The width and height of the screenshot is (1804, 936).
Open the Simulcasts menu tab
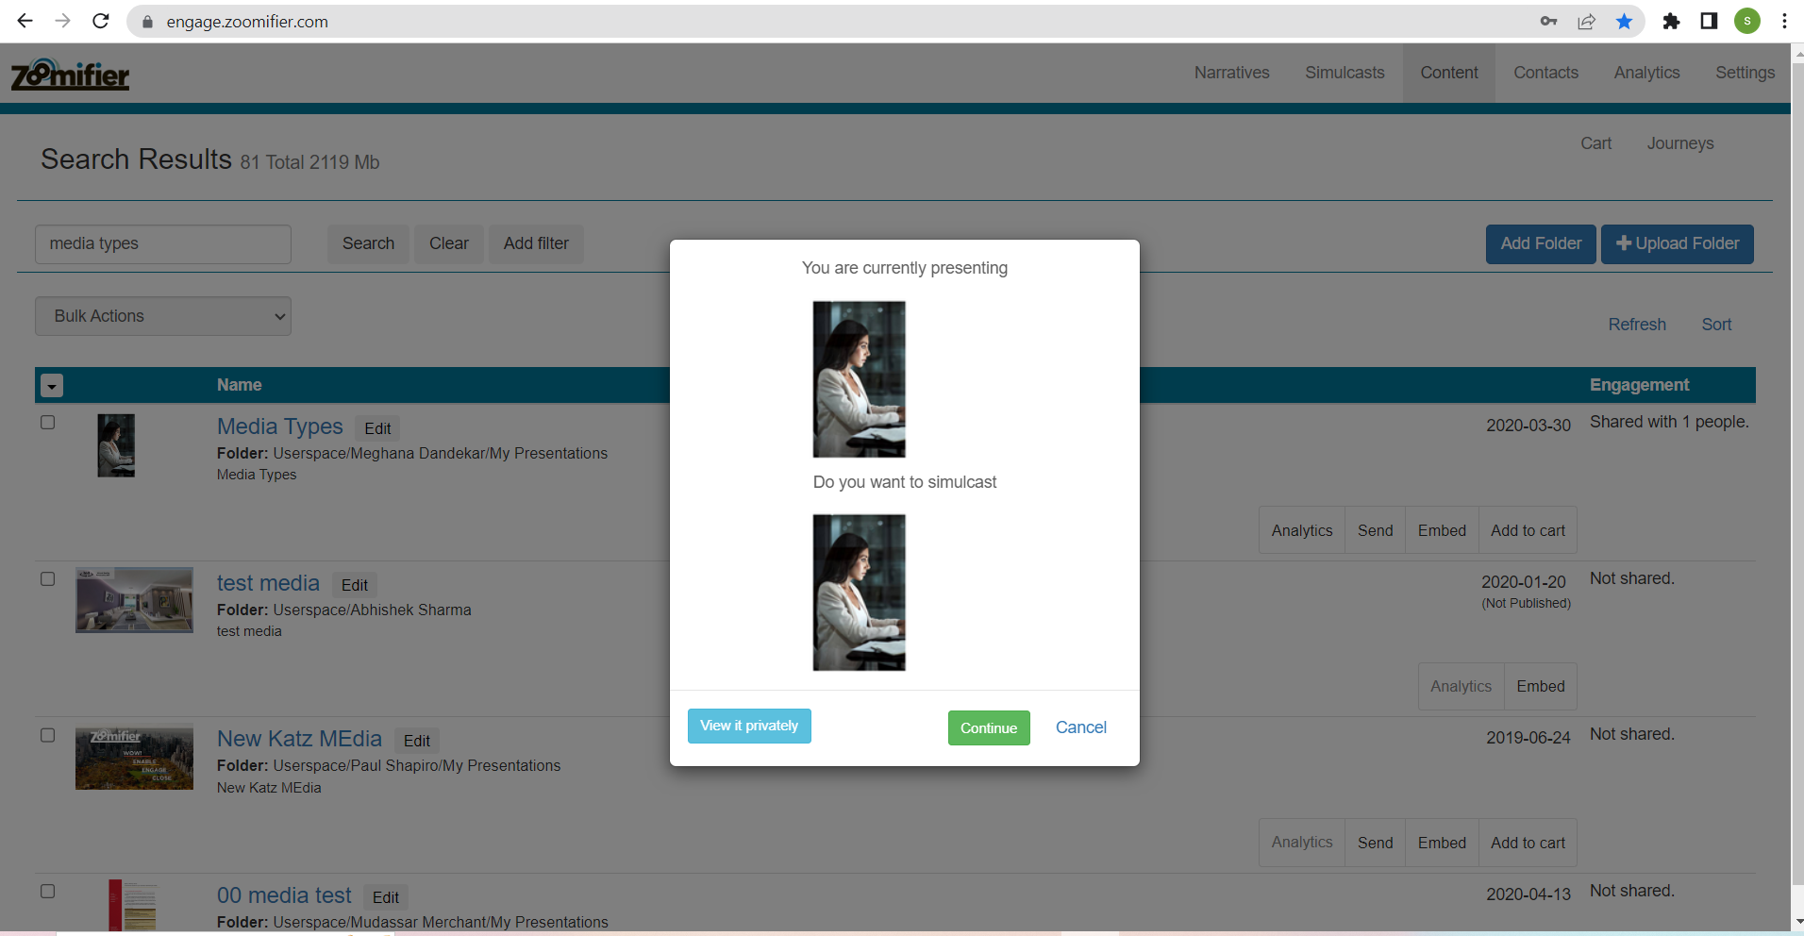tap(1345, 73)
